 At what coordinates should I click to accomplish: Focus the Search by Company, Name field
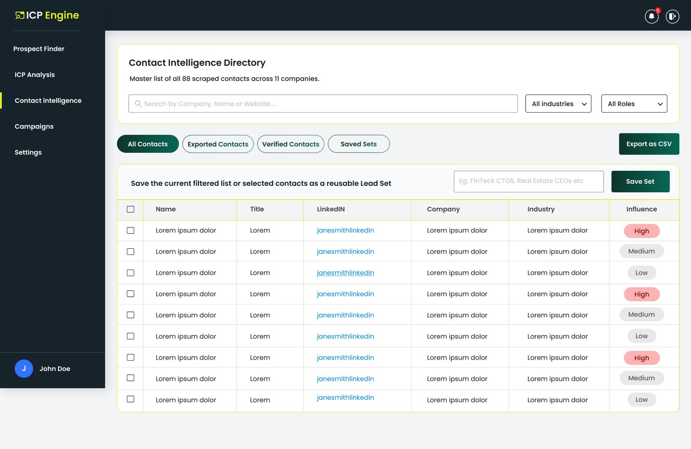tap(323, 104)
